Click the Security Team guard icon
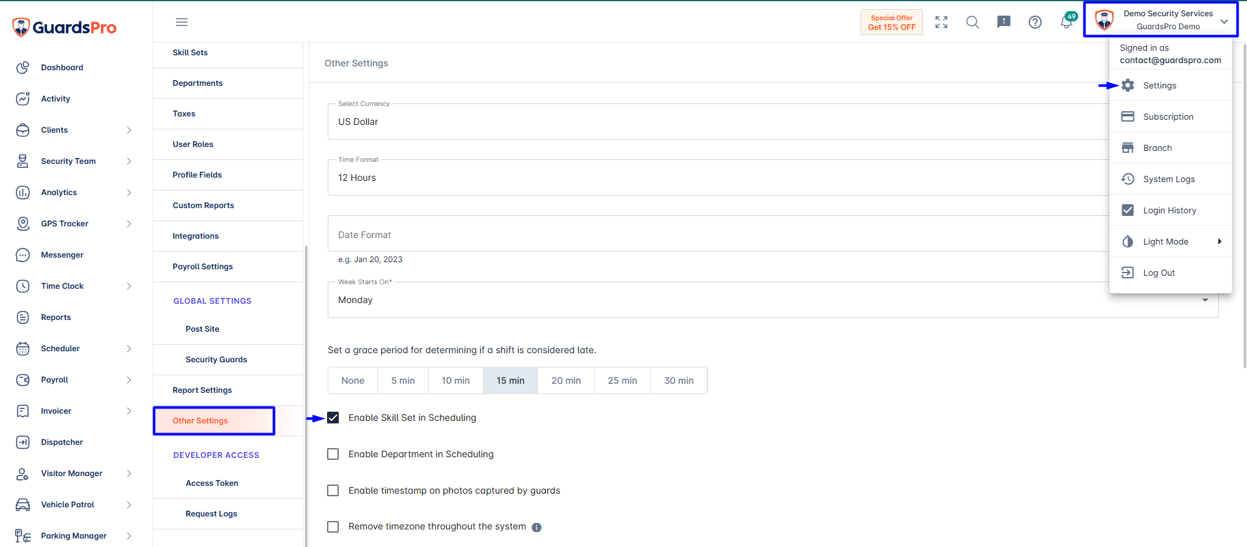The image size is (1247, 547). click(x=23, y=161)
